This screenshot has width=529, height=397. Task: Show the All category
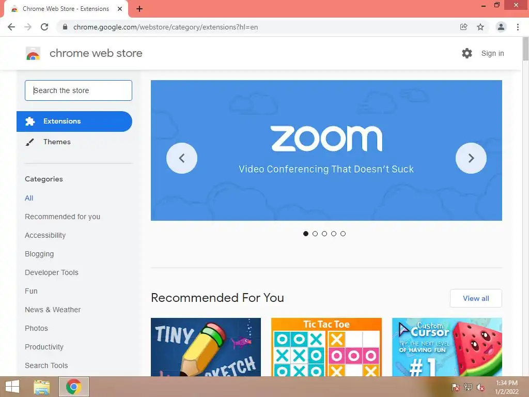pyautogui.click(x=29, y=198)
